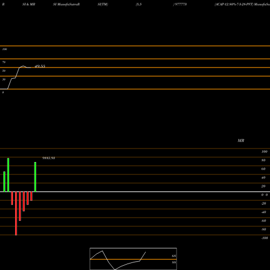The image size is (270, 270).
Task: Click the "(5,5" parameter text
Action: click(139, 4)
